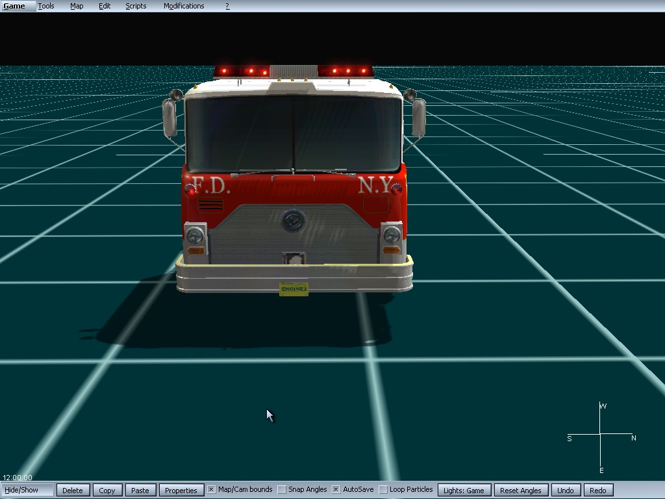Click the Delete button

pos(73,490)
